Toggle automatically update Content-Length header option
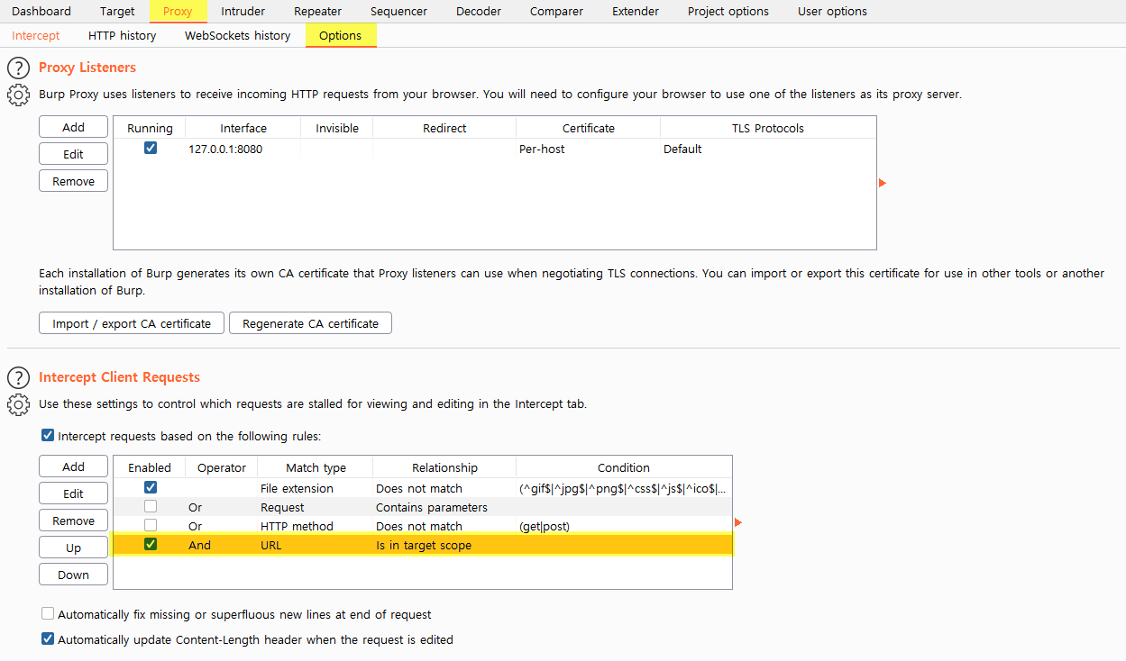The width and height of the screenshot is (1126, 661). tap(48, 639)
